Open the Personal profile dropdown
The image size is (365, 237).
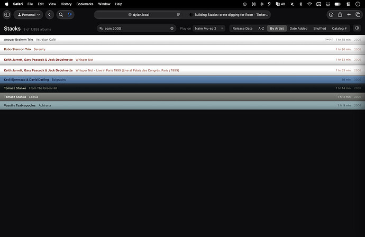coord(29,15)
